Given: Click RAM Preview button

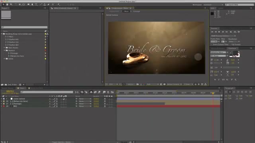Looking at the screenshot, I should (x=239, y=32).
